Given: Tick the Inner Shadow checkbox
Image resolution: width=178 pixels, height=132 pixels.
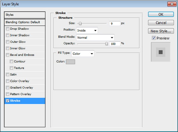Looking at the screenshot, I should [7, 35].
